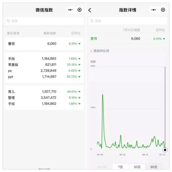Select the 育儿 keyword row
This screenshot has height=172, width=172.
pyautogui.click(x=44, y=92)
